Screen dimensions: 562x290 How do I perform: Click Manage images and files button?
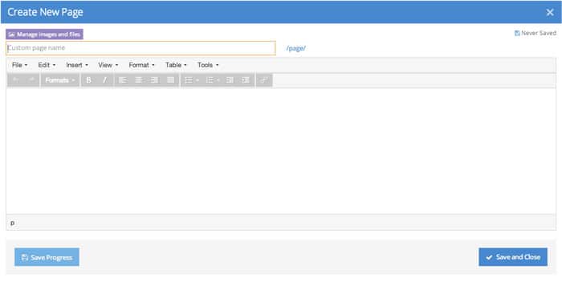click(x=44, y=34)
